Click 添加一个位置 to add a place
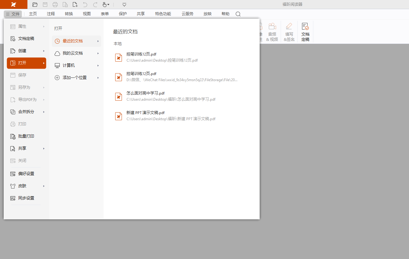The height and width of the screenshot is (259, 409). tap(74, 77)
